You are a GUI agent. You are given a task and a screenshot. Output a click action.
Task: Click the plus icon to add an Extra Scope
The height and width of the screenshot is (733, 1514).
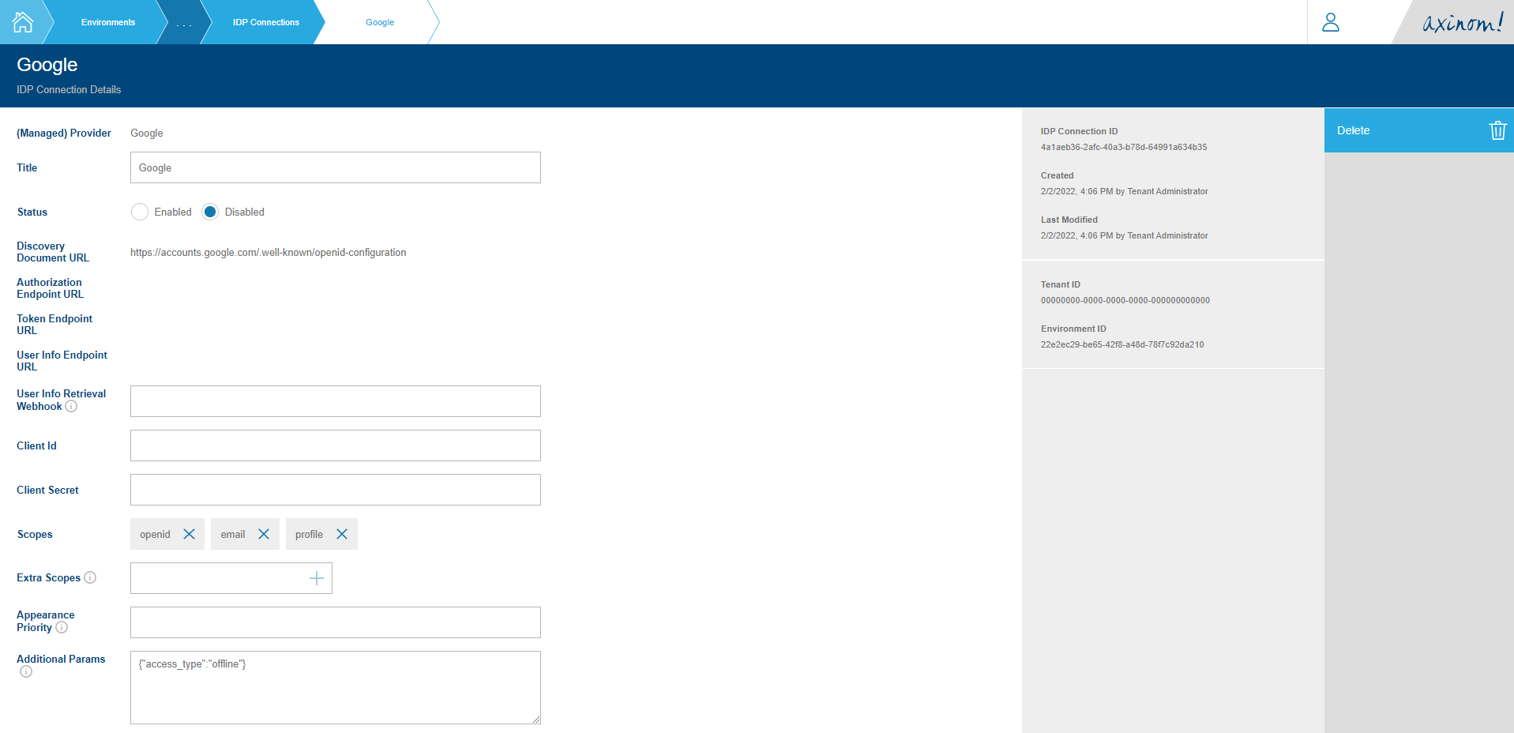[316, 577]
